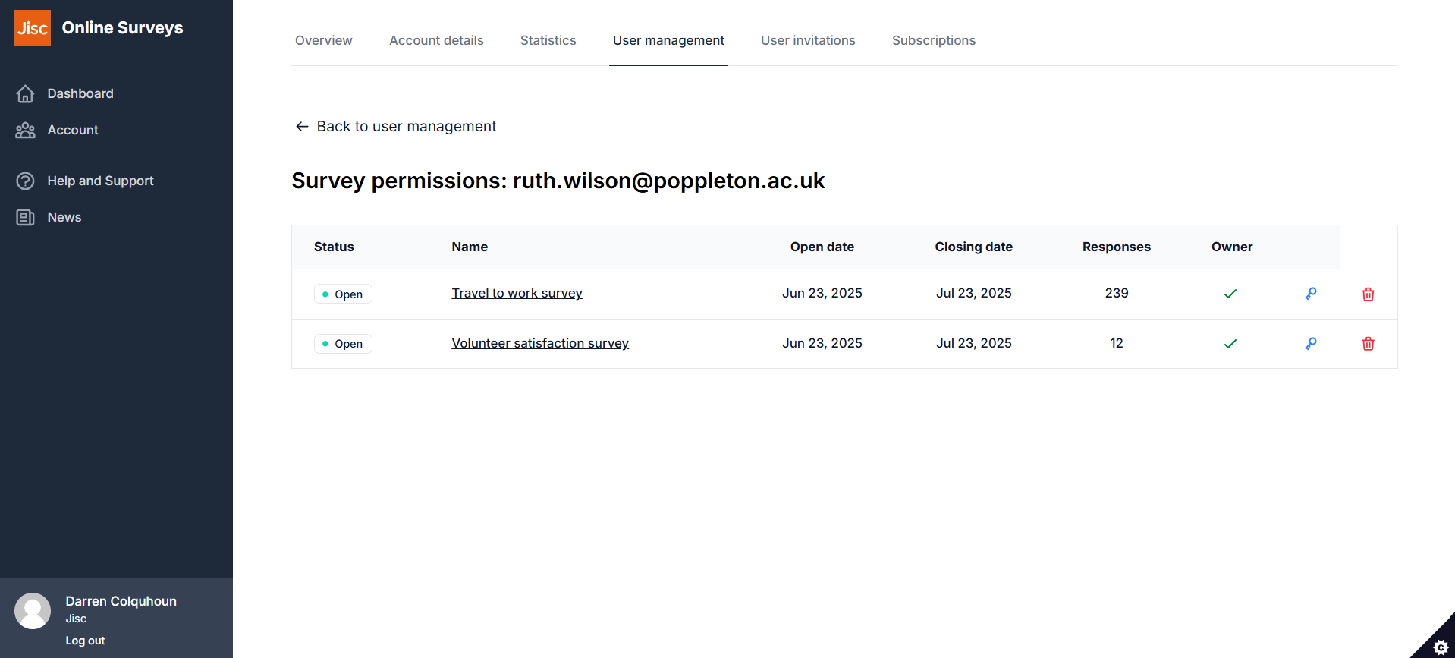Viewport: 1455px width, 658px height.
Task: Open the Help and Support question icon
Action: pyautogui.click(x=26, y=181)
